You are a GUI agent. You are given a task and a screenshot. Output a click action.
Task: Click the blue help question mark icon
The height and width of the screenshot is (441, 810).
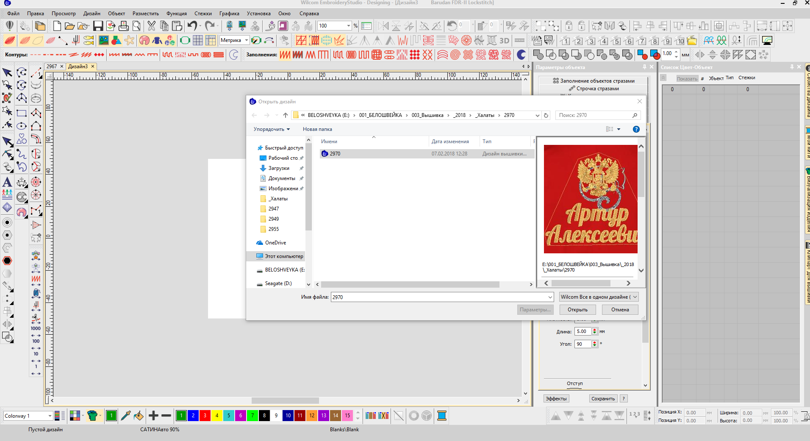coord(636,129)
